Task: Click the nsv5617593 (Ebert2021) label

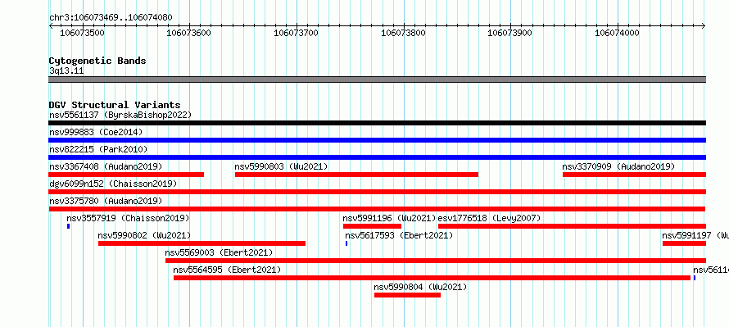Action: pos(399,235)
